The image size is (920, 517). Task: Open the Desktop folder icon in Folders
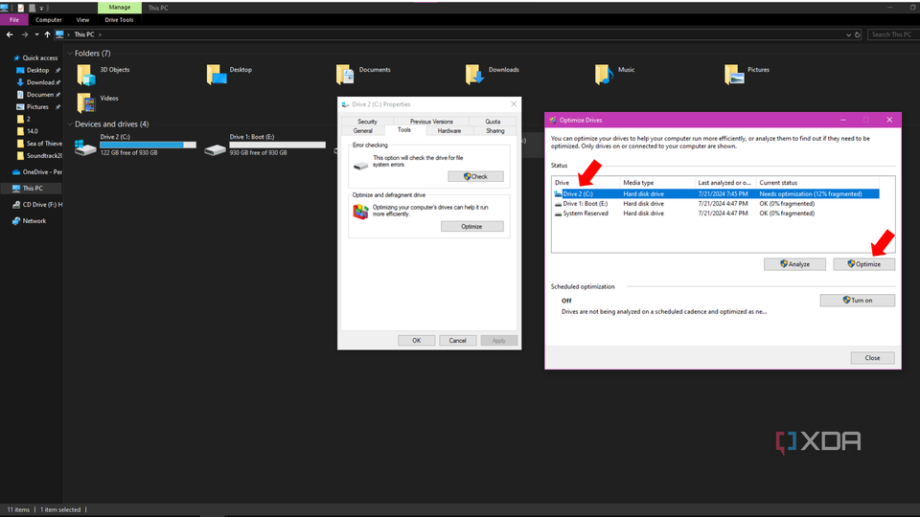click(x=217, y=75)
